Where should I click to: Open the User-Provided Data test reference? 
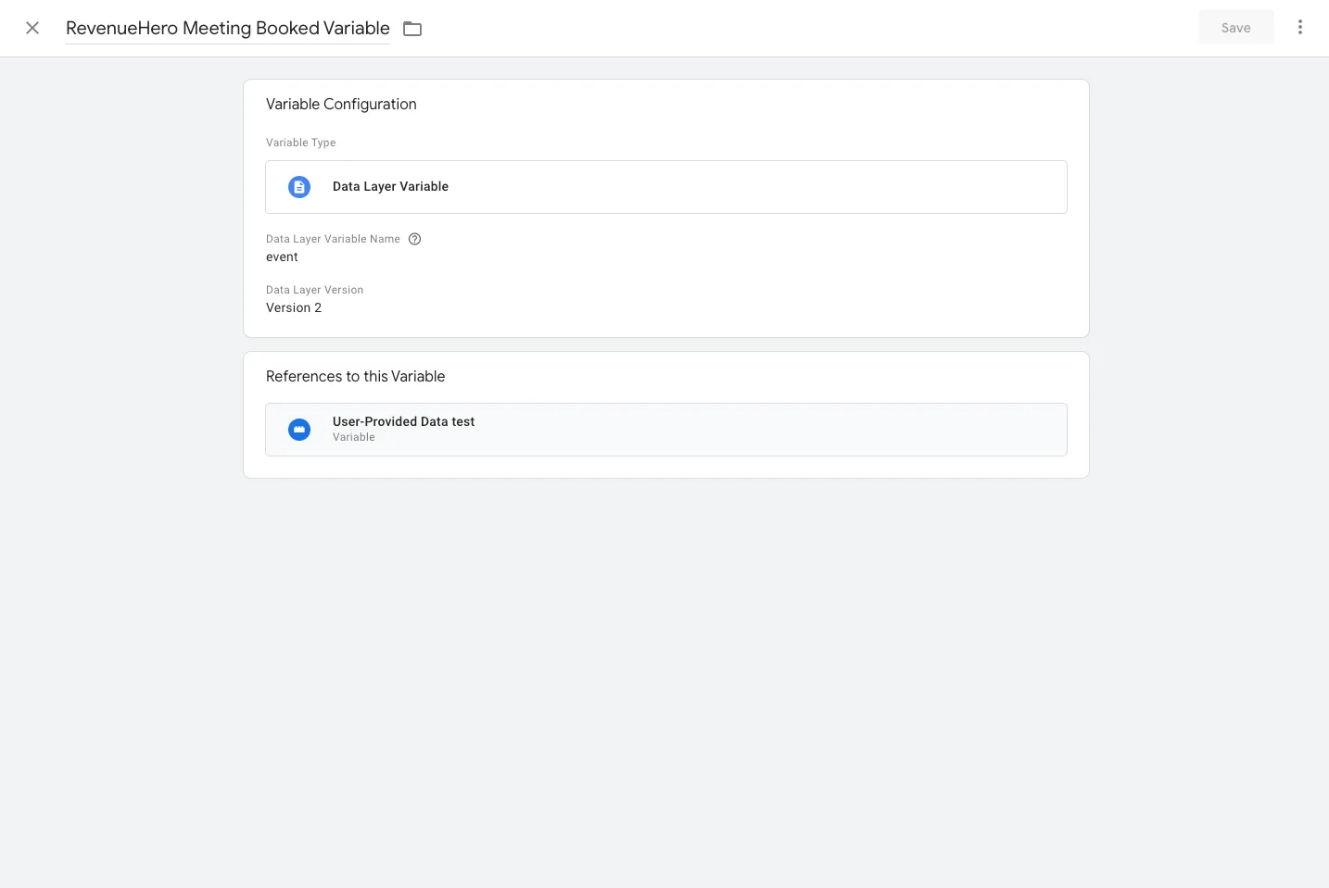pyautogui.click(x=665, y=430)
